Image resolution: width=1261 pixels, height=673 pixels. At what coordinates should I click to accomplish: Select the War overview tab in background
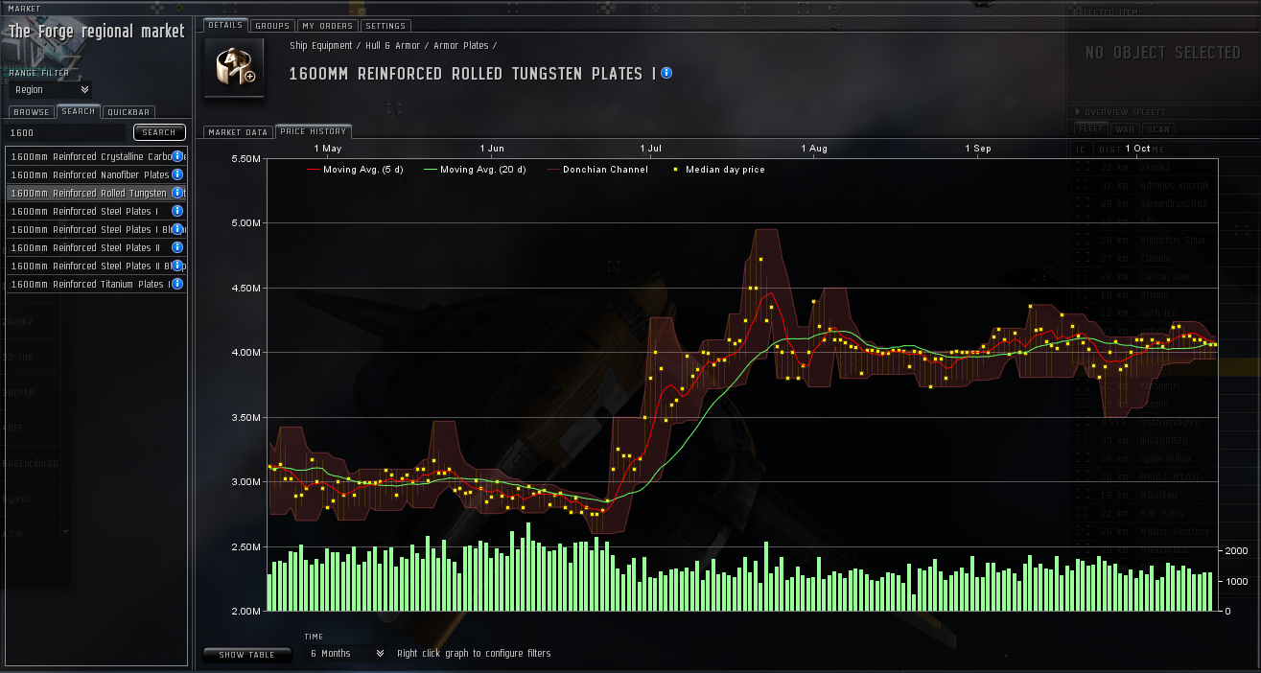[x=1125, y=128]
